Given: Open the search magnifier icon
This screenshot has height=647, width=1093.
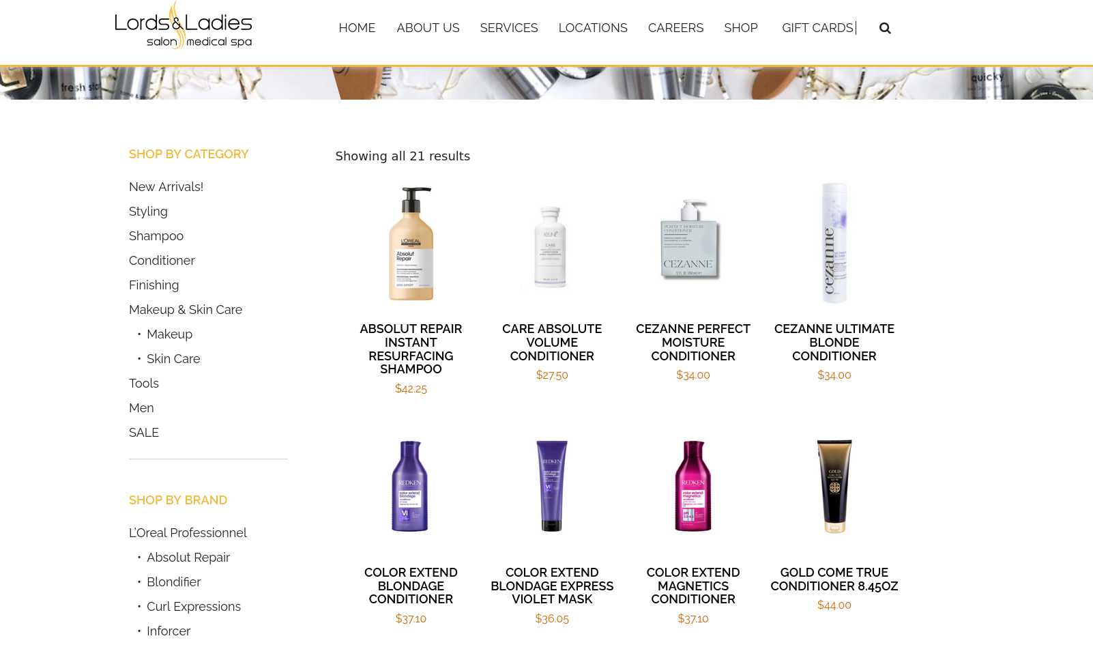Looking at the screenshot, I should 885,28.
